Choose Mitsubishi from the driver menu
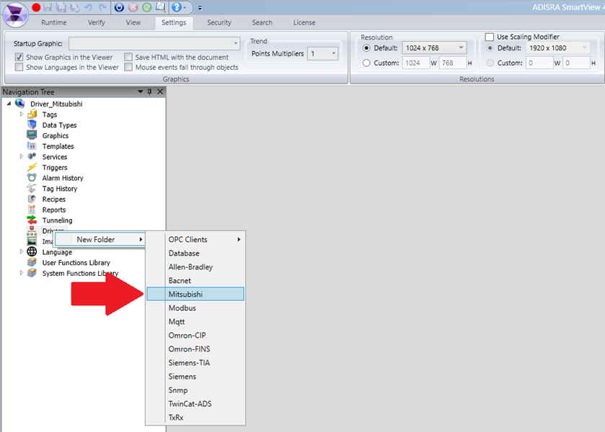 click(x=195, y=294)
